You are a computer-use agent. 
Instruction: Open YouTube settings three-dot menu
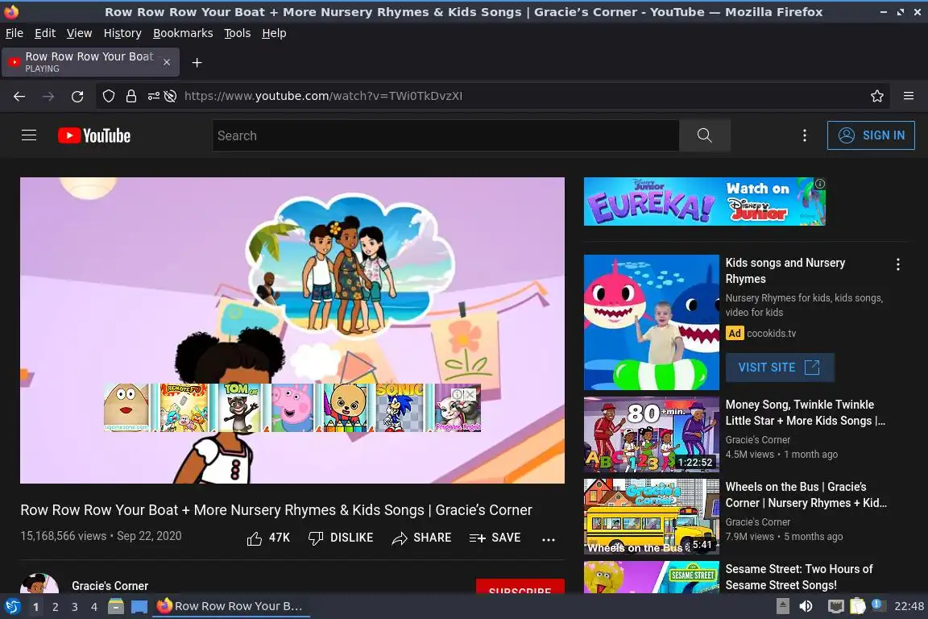tap(804, 135)
